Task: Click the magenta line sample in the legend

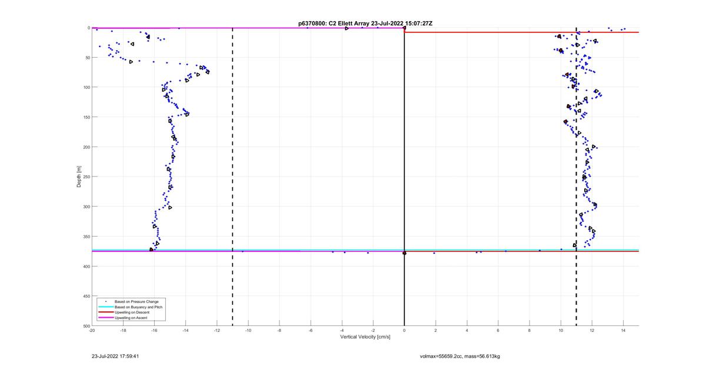Action: tap(105, 318)
